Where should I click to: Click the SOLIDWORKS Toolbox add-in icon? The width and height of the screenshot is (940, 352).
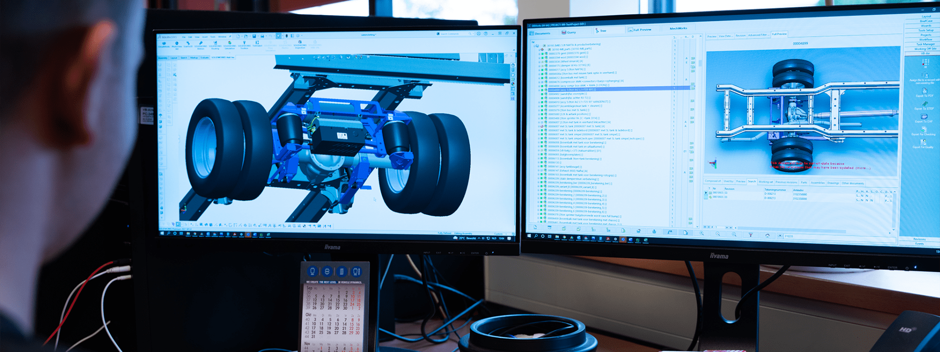tap(244, 44)
